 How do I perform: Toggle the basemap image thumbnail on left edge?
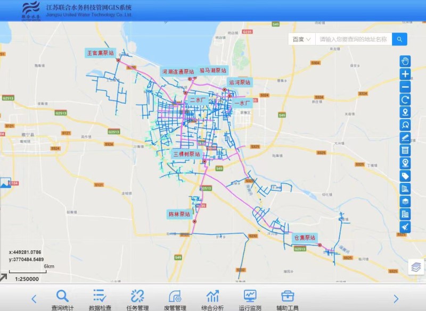pos(5,183)
